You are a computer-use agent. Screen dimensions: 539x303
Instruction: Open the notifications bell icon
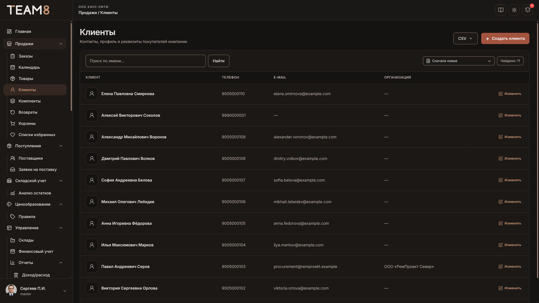[x=528, y=10]
